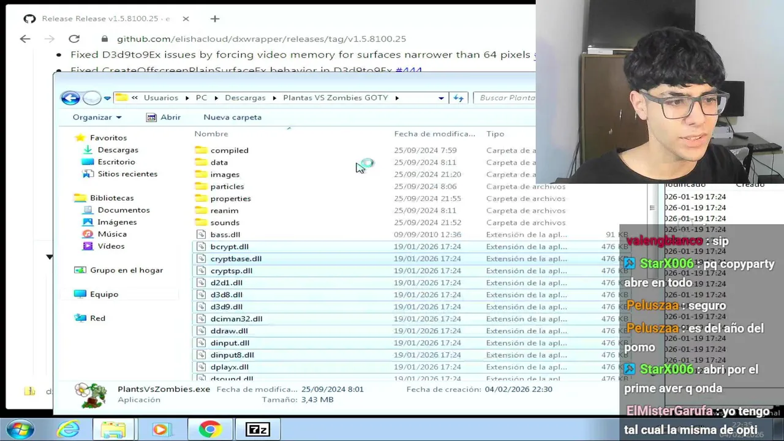Select the d3d9.dll file icon
784x441 pixels.
point(202,307)
